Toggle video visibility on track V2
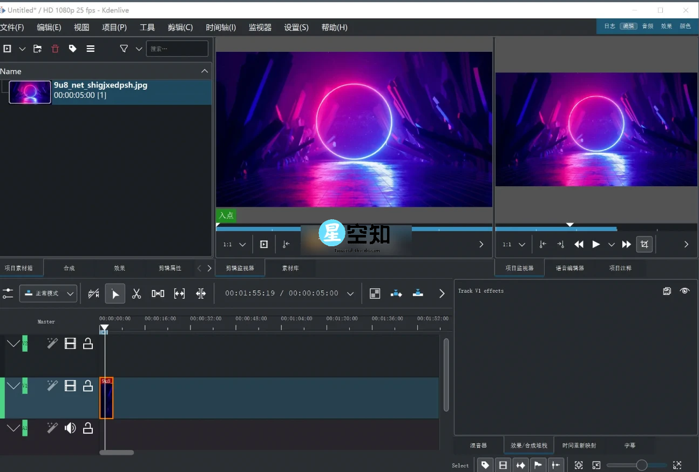 pyautogui.click(x=70, y=343)
